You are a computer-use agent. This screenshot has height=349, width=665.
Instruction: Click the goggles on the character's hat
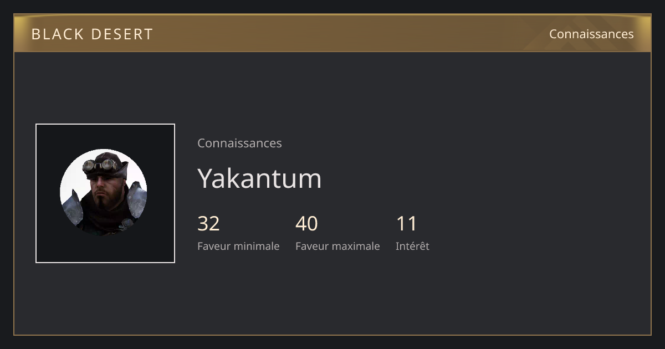coord(100,165)
